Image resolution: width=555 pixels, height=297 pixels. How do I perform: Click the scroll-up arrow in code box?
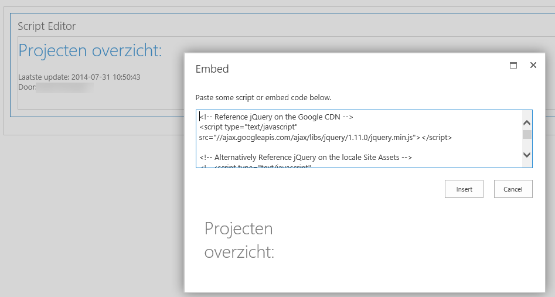pyautogui.click(x=527, y=123)
